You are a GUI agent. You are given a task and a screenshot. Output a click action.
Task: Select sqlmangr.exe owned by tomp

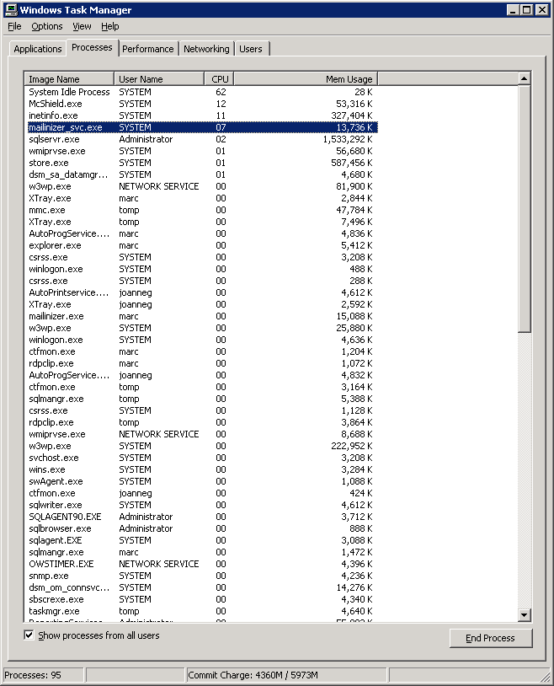201,399
